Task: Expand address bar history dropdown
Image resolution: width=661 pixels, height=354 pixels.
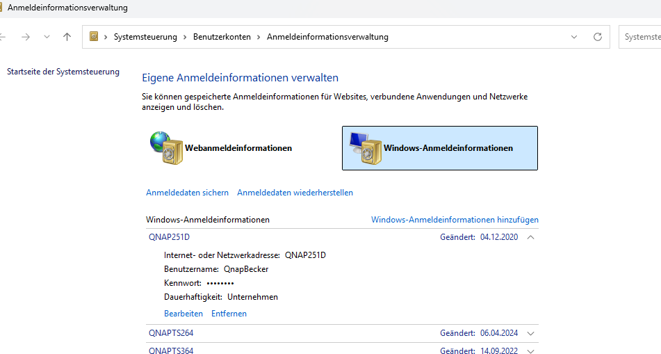Action: [574, 37]
